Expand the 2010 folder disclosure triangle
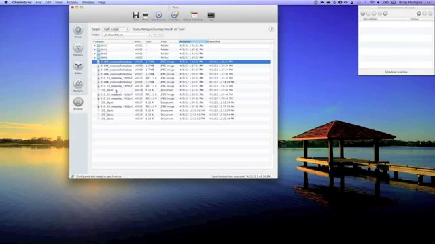The image size is (435, 244). tap(95, 54)
